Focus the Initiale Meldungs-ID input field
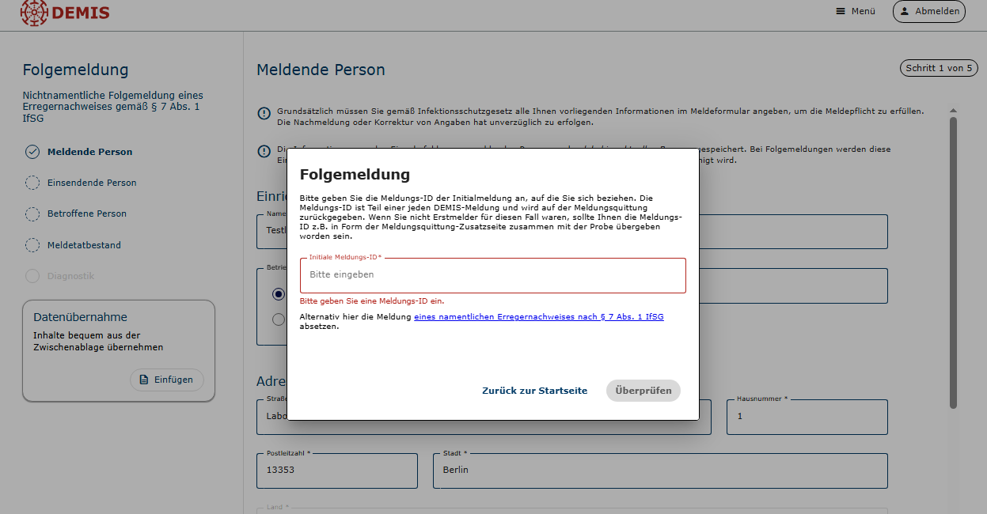The width and height of the screenshot is (987, 514). point(492,275)
